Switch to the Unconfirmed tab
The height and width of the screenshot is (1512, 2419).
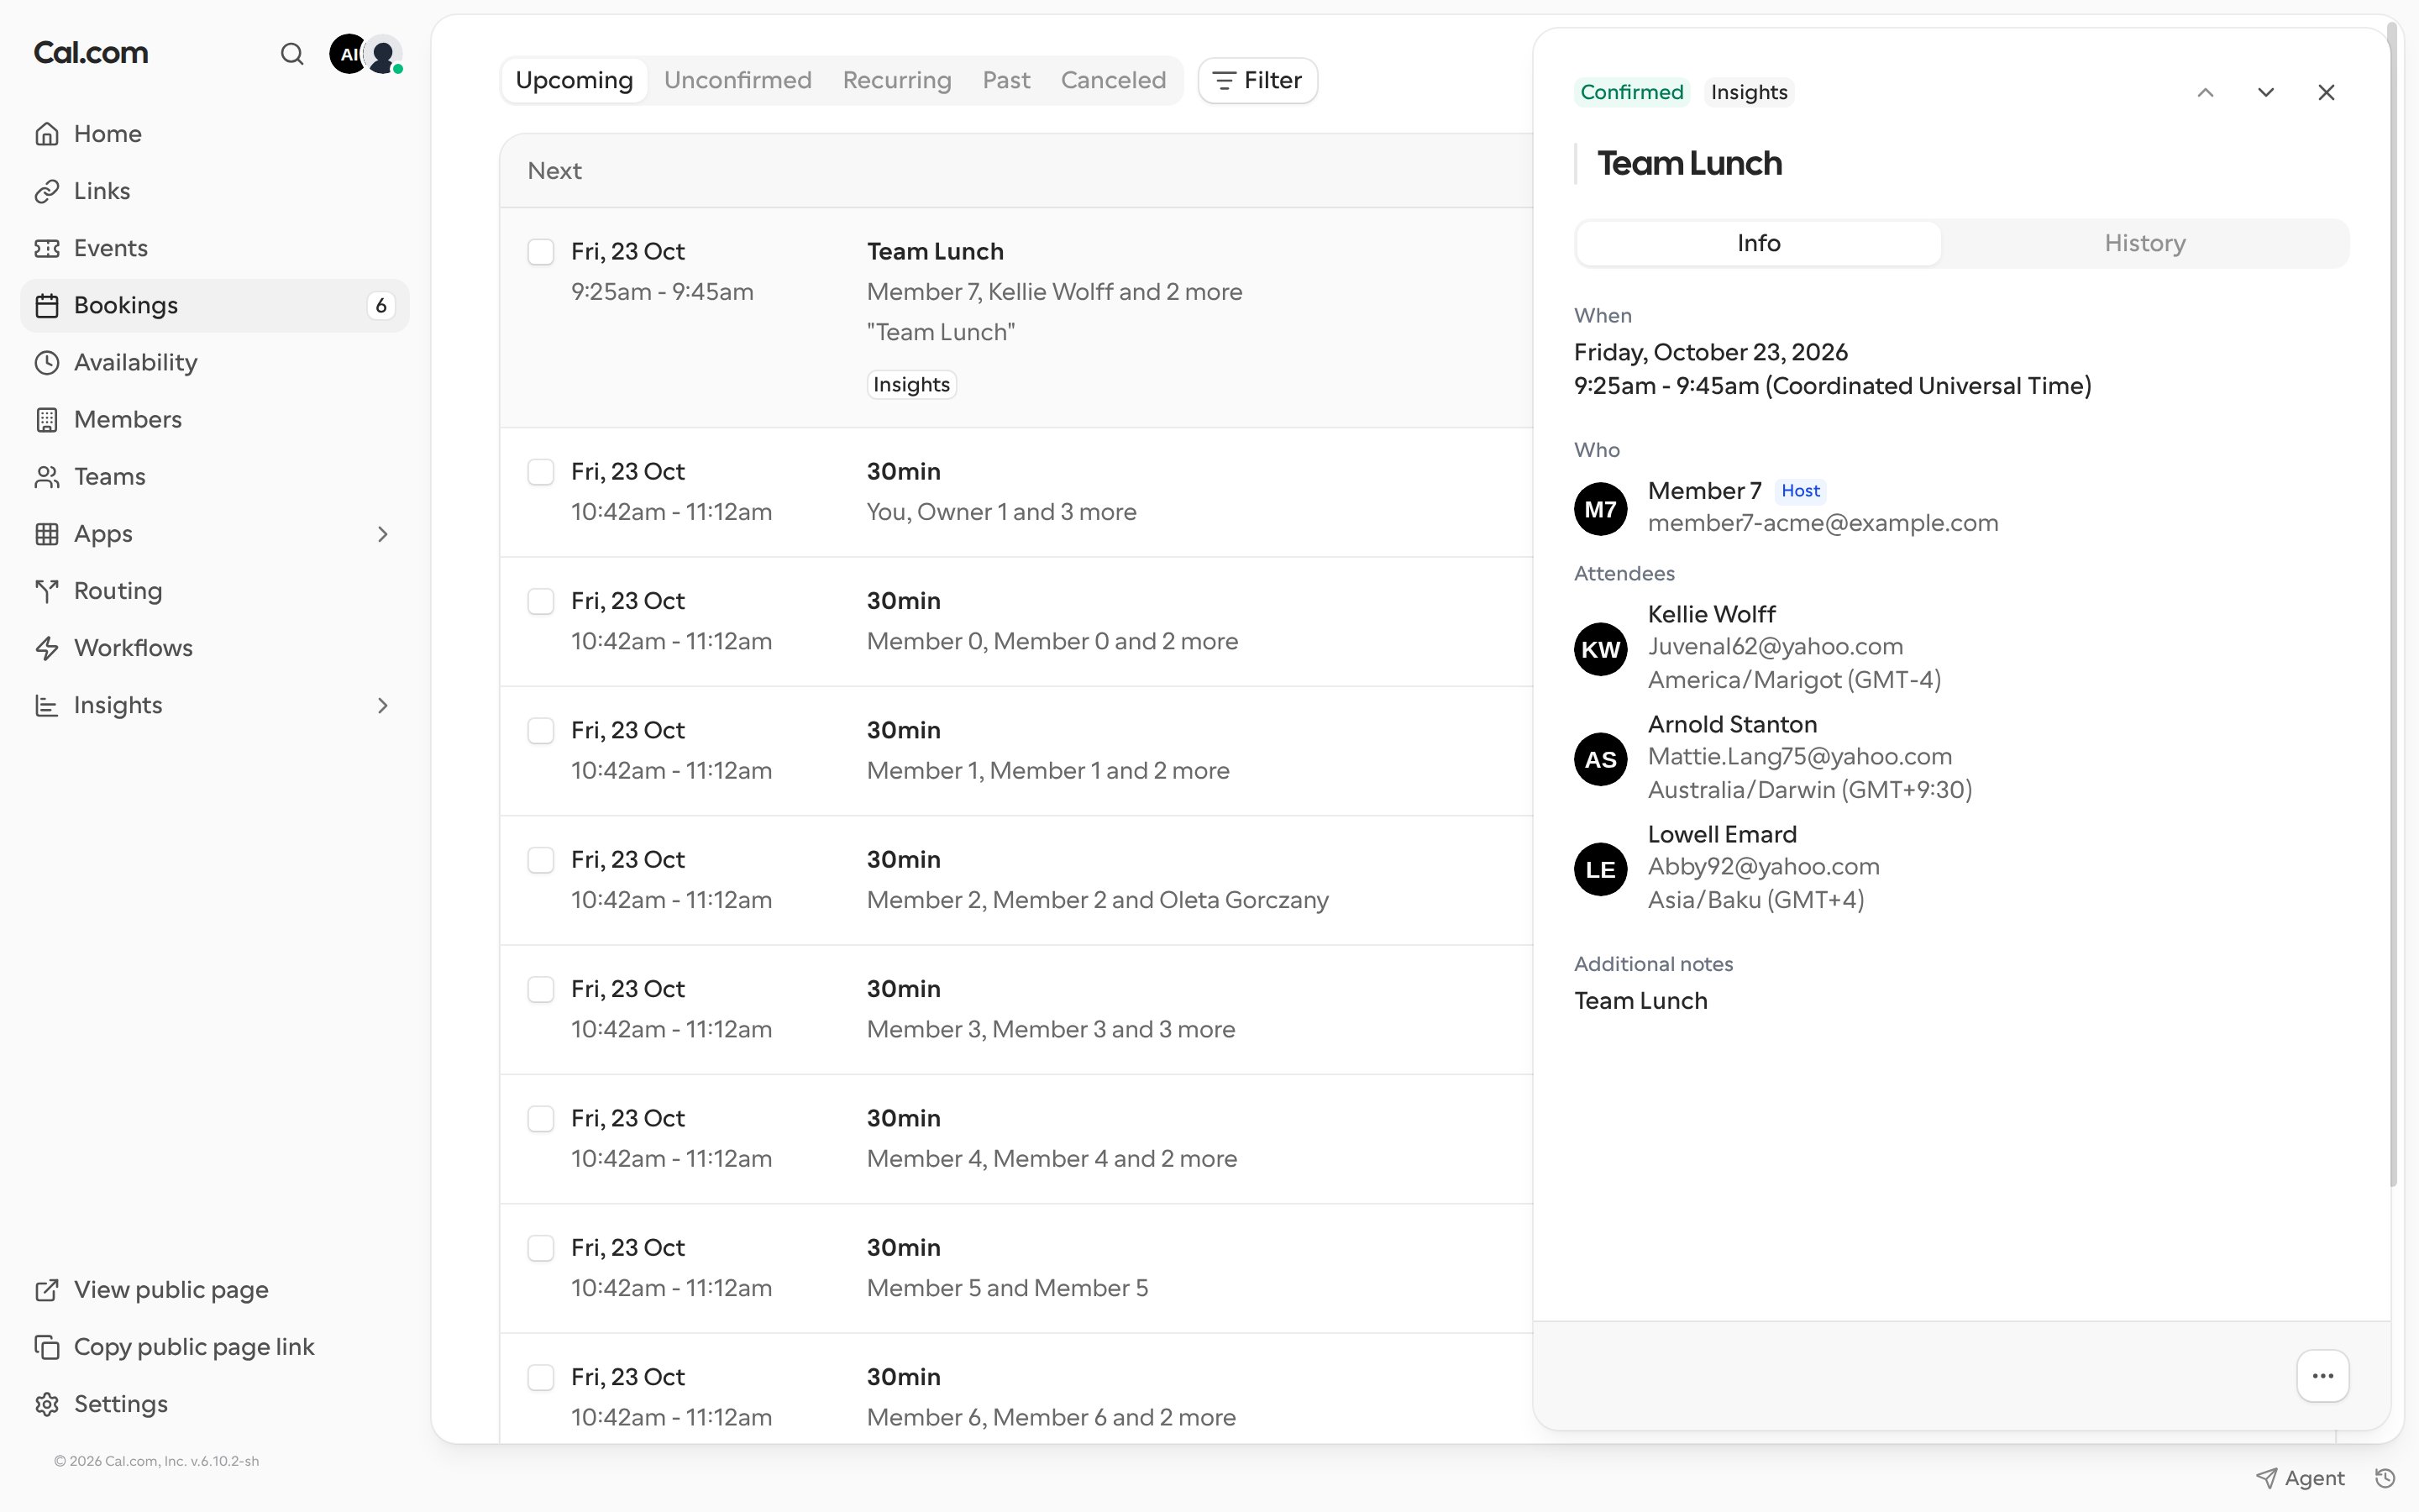(x=737, y=80)
